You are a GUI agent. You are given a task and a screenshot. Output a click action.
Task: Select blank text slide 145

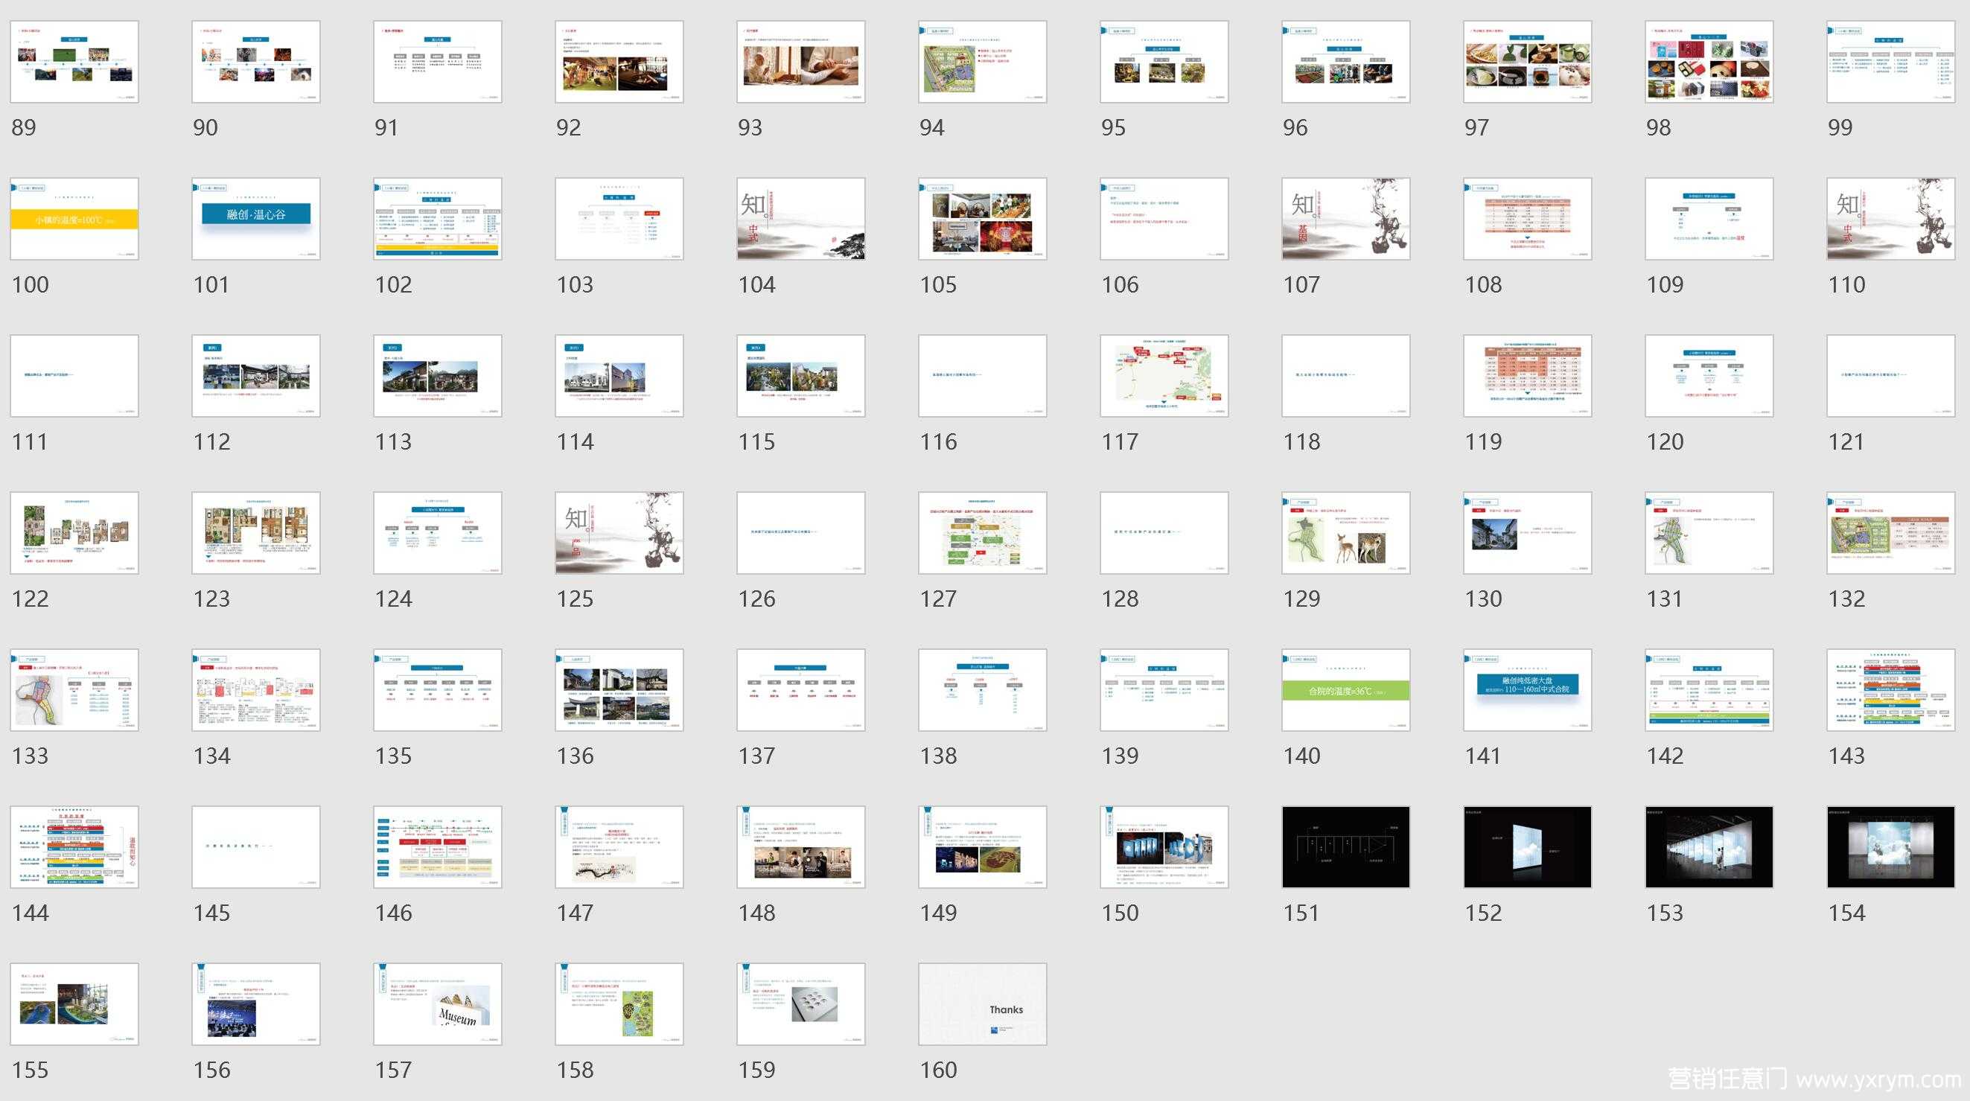[256, 847]
